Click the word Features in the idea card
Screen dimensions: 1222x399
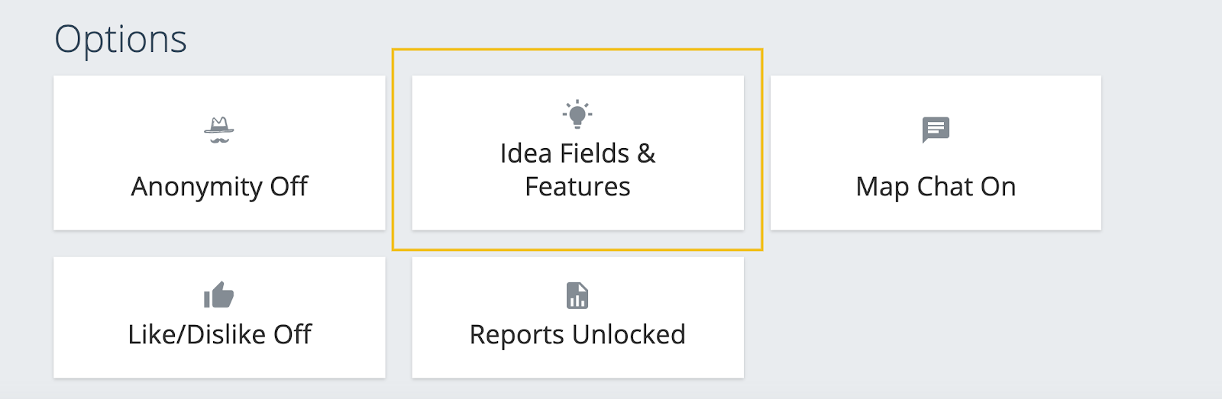tap(577, 187)
